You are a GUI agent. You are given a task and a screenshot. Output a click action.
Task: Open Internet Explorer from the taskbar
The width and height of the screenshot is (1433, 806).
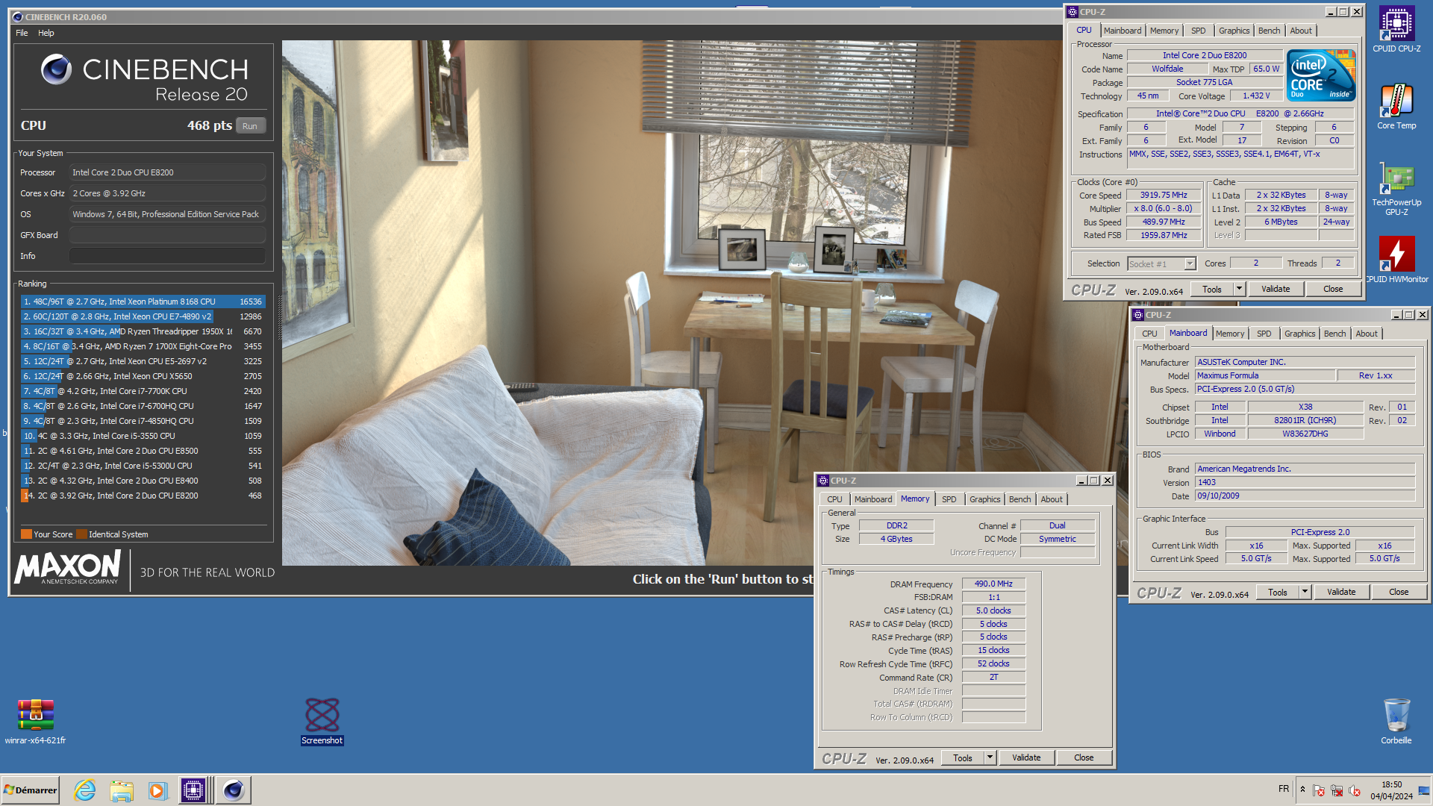coord(85,790)
